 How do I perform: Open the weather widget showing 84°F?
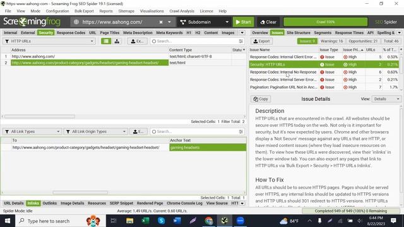coord(289,221)
